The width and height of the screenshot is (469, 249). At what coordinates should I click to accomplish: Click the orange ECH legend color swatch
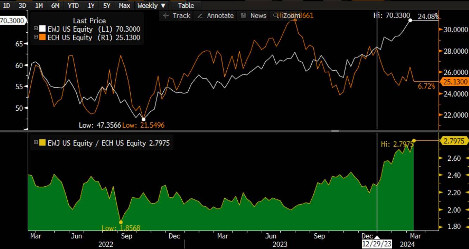[x=42, y=37]
